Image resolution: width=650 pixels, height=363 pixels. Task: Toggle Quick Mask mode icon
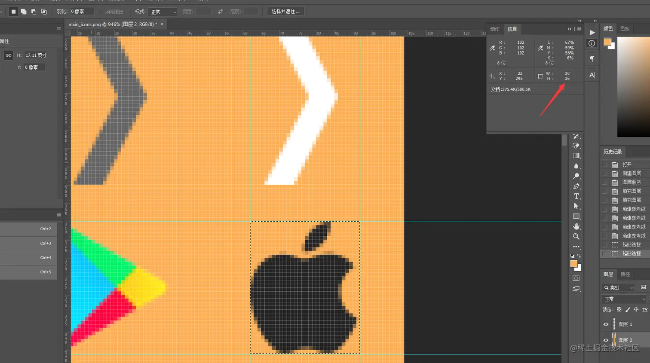click(x=576, y=278)
